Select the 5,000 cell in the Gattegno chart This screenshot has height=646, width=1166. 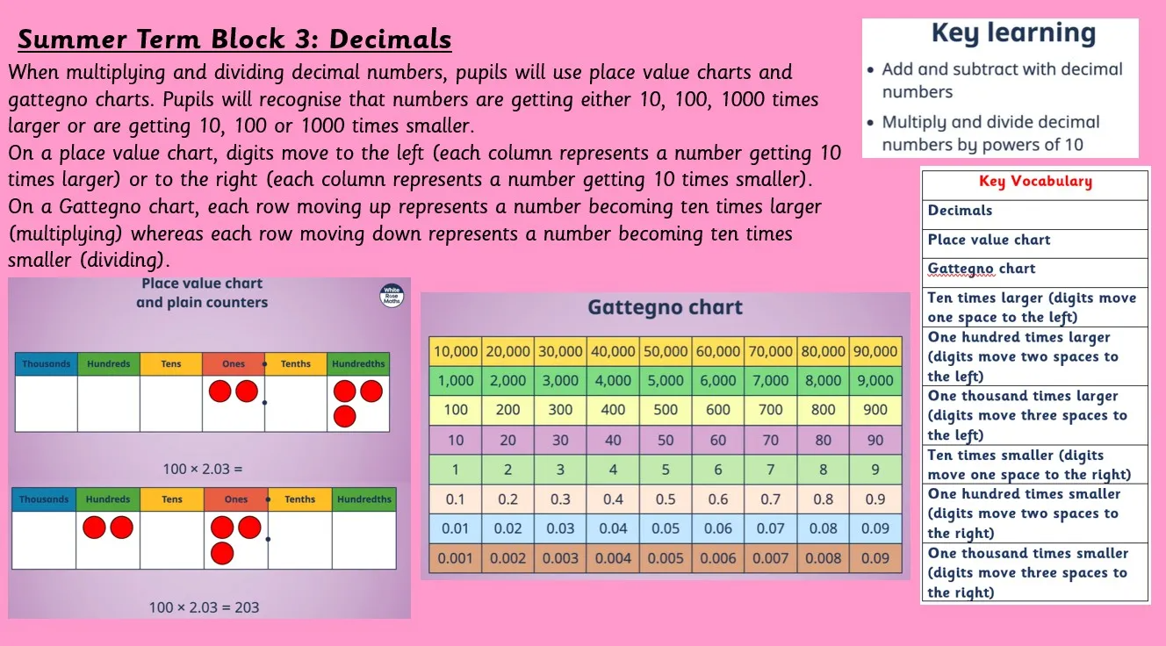point(666,381)
